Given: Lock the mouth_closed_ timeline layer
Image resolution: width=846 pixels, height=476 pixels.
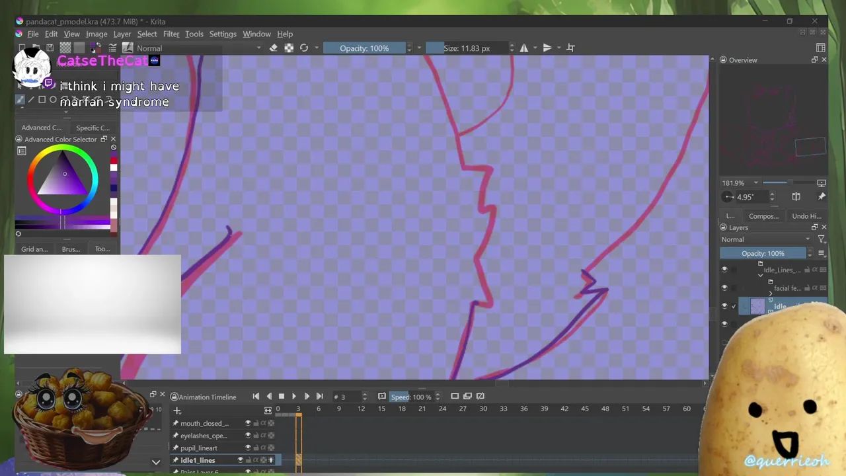Looking at the screenshot, I should pyautogui.click(x=256, y=423).
